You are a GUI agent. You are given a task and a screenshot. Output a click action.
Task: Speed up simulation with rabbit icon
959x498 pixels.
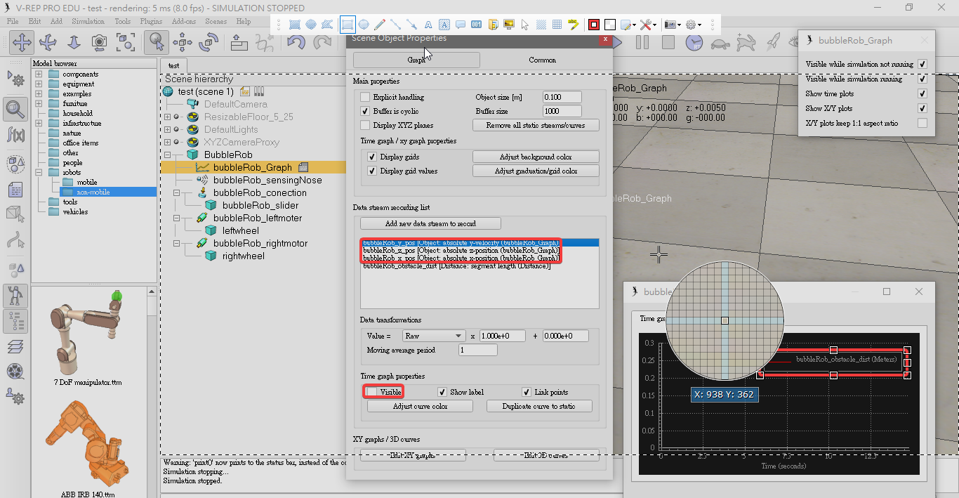746,42
